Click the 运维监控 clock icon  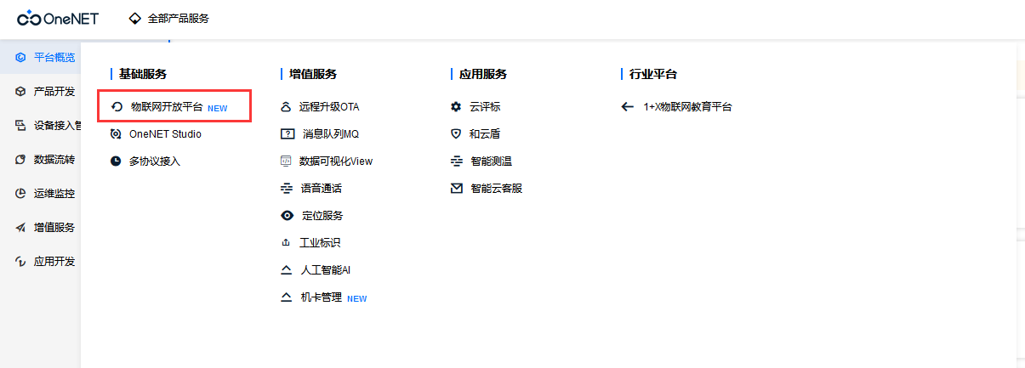(20, 194)
